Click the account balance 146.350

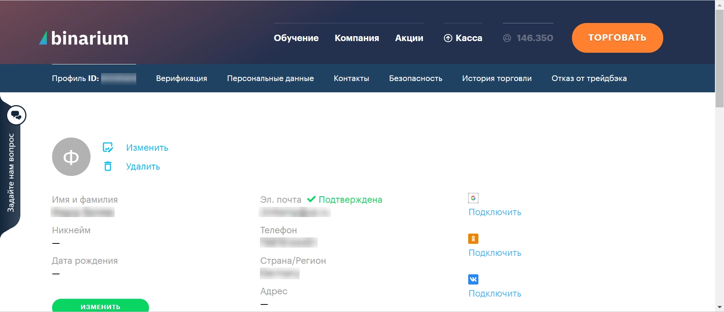click(535, 38)
